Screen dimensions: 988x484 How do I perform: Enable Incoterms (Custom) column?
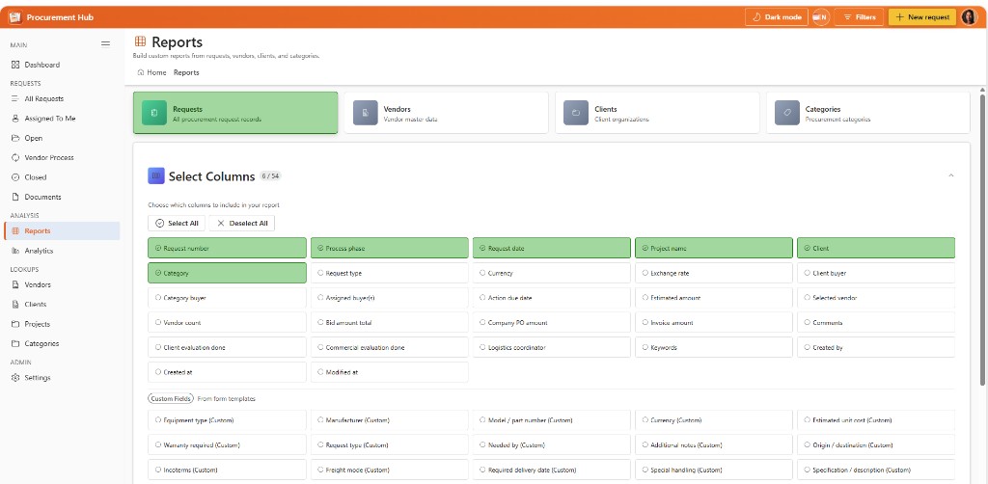228,471
